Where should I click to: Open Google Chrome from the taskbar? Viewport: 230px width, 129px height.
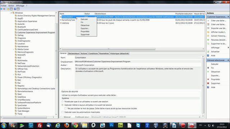pos(76,125)
